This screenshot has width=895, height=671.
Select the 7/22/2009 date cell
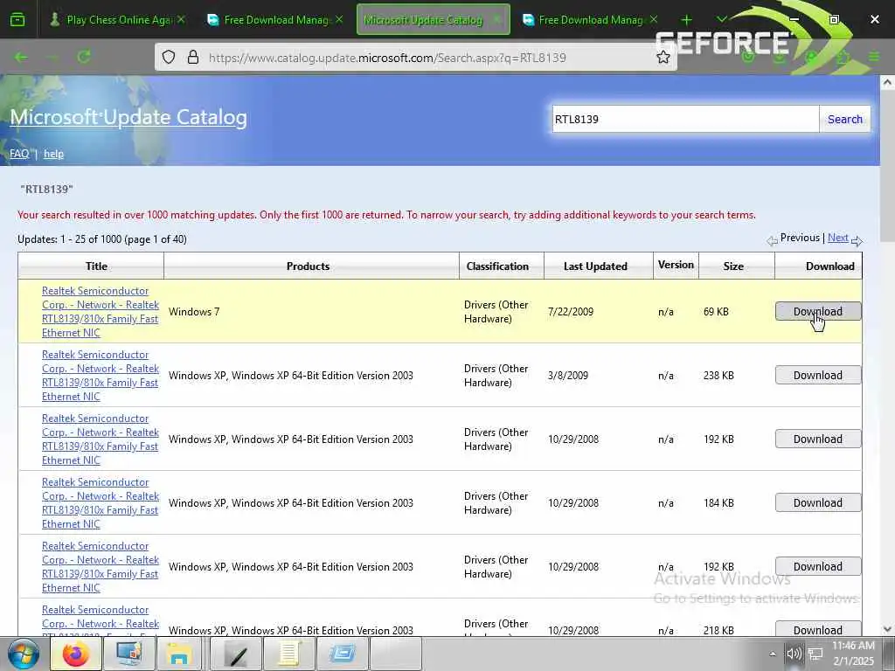pos(570,312)
